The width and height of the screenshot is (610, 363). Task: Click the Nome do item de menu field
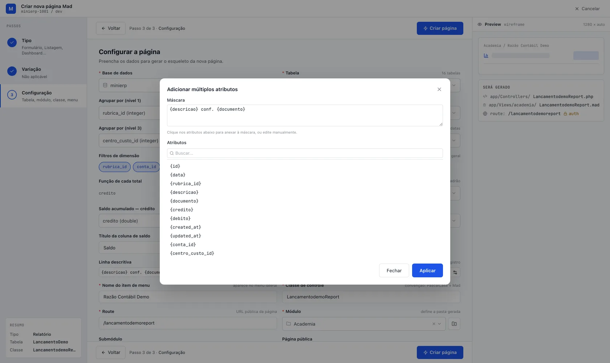pos(188,297)
